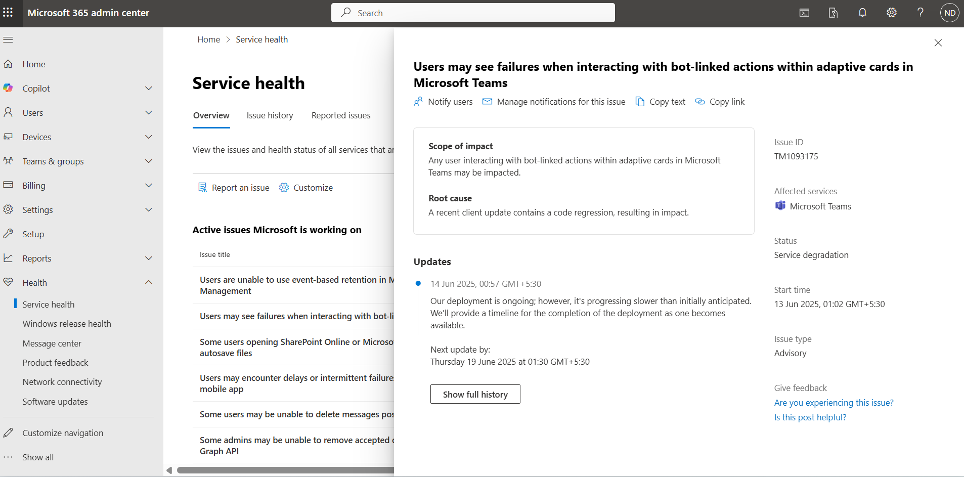The width and height of the screenshot is (964, 477).
Task: Switch to the Issue history tab
Action: point(270,115)
